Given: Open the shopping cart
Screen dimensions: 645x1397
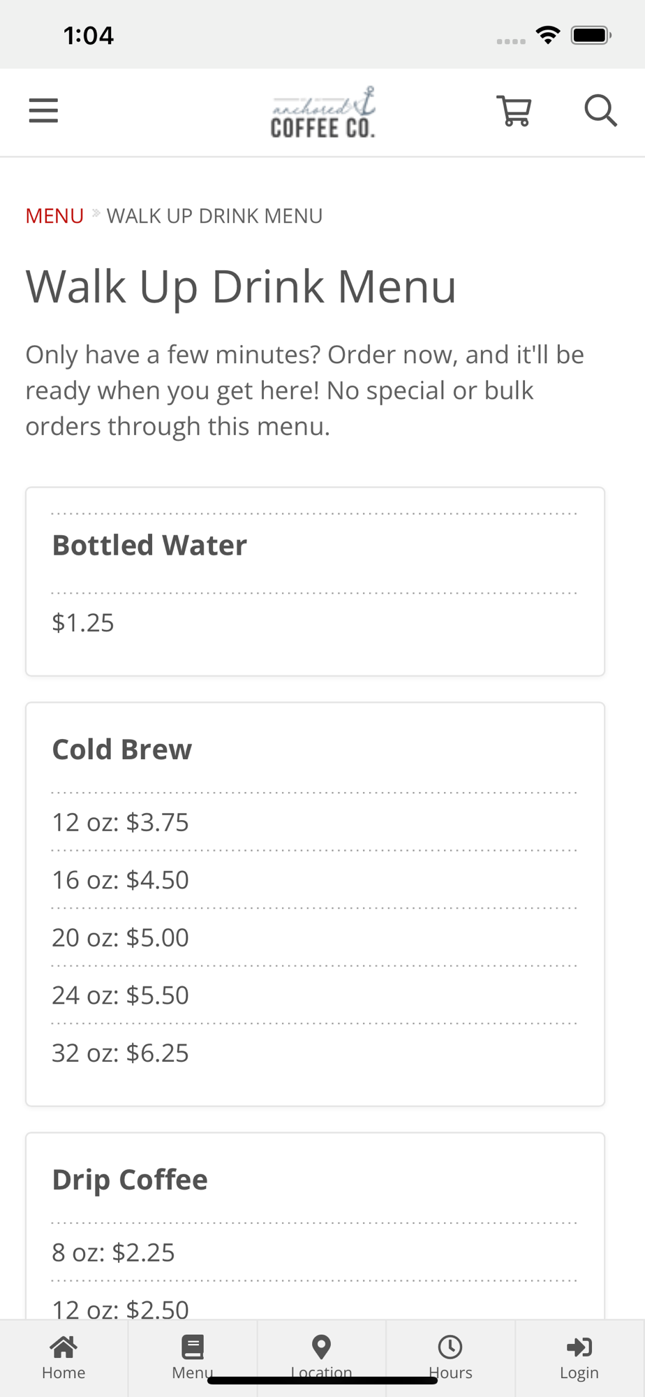Looking at the screenshot, I should (x=514, y=111).
